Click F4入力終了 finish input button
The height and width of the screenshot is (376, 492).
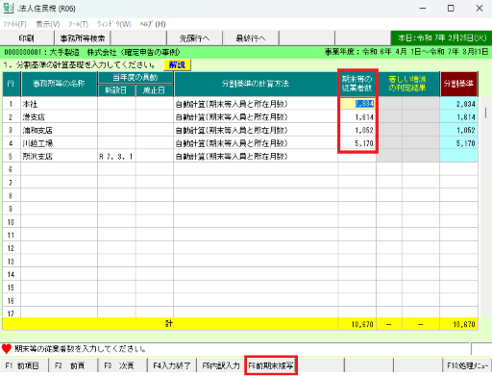(172, 365)
